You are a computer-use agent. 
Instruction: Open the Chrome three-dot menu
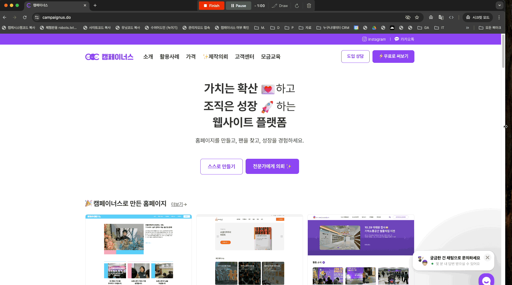coord(499,17)
